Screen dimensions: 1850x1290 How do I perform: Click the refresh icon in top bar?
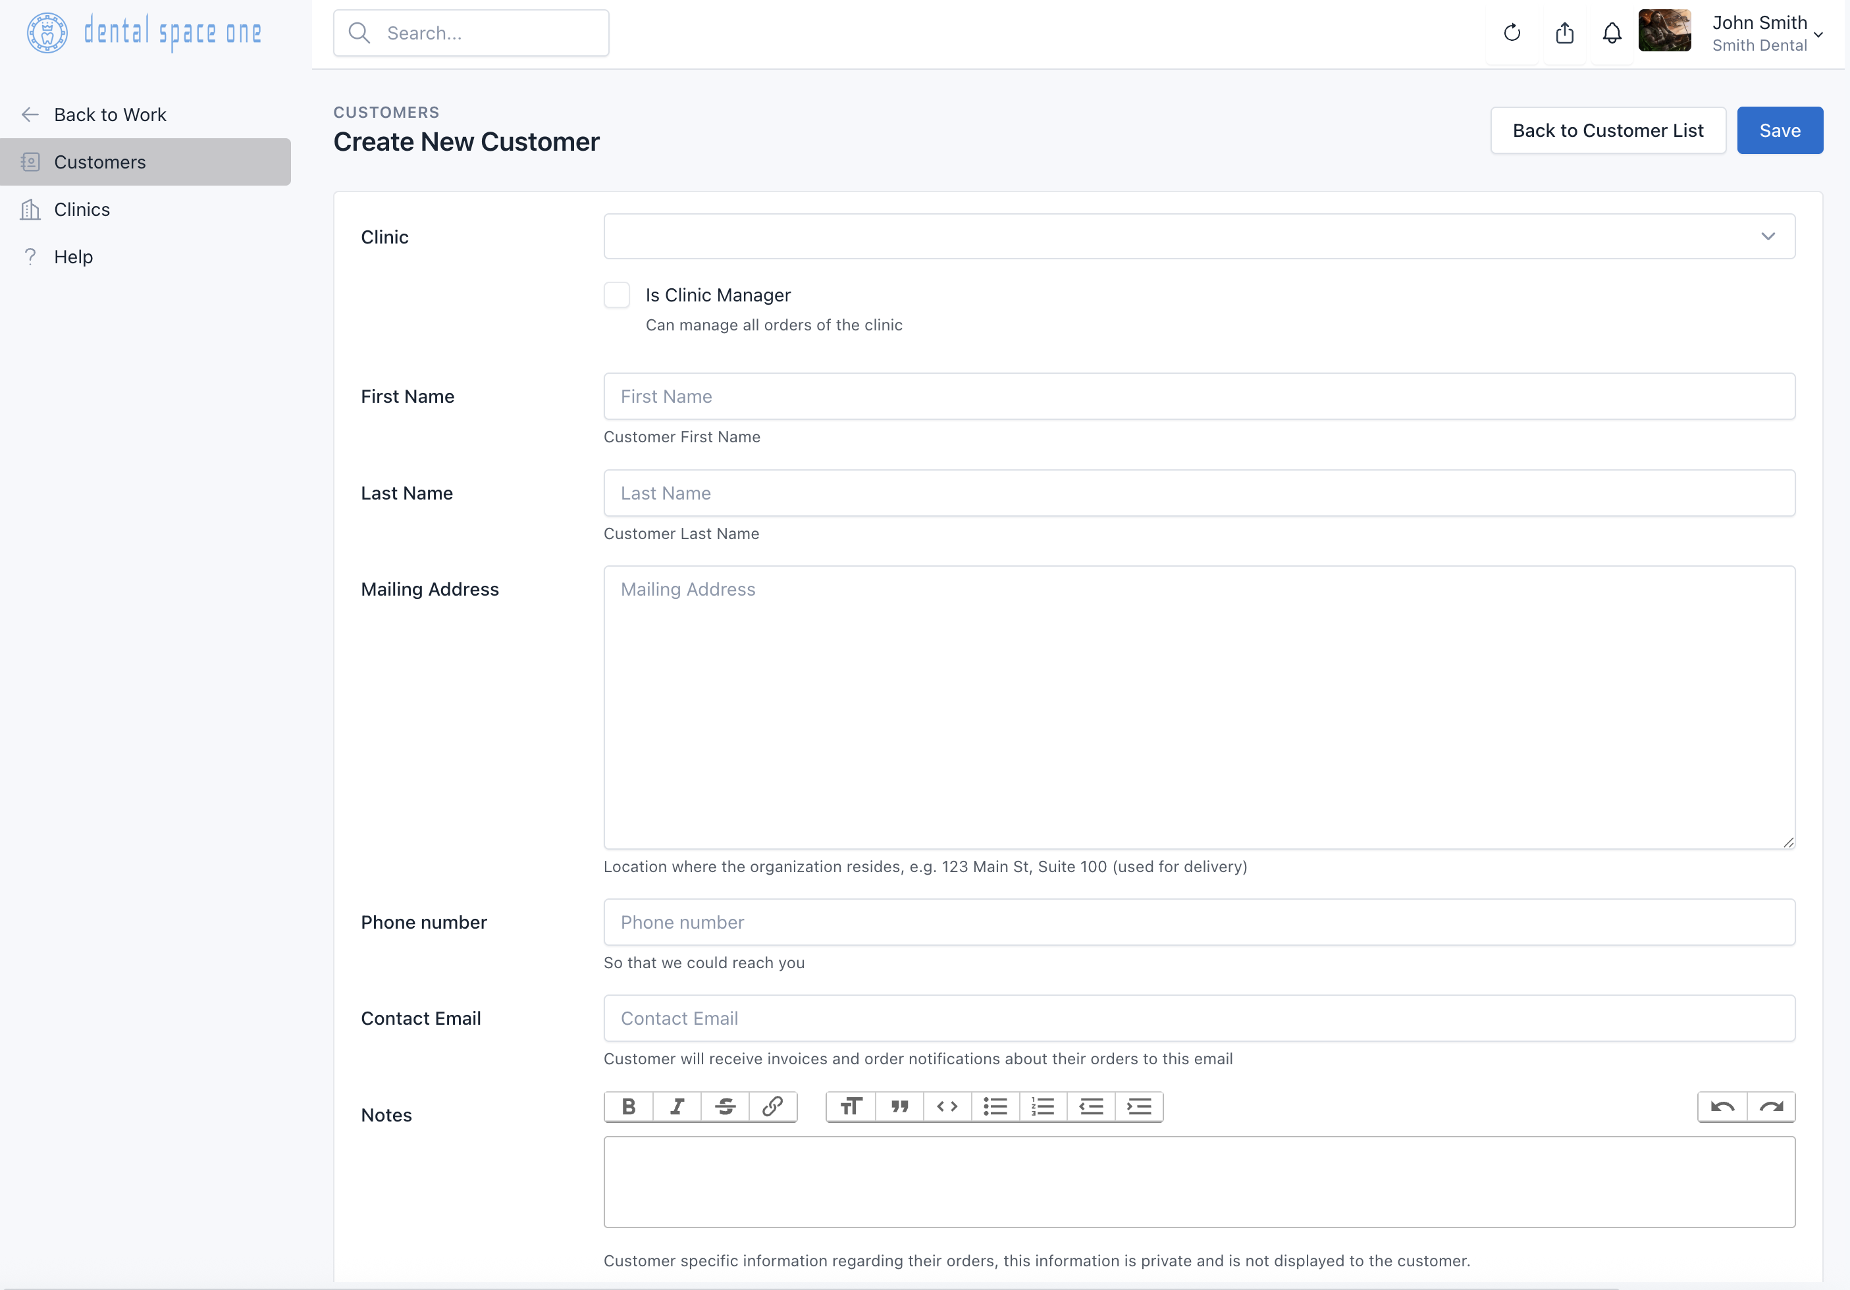(x=1512, y=33)
